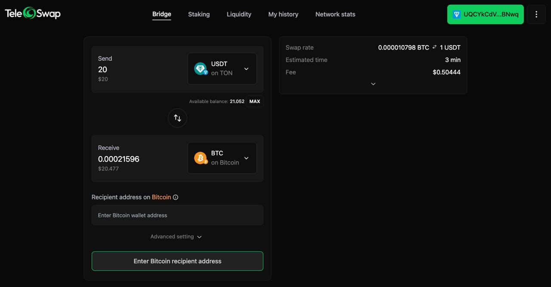This screenshot has width=551, height=287.
Task: Go to Liquidity tab
Action: (x=239, y=14)
